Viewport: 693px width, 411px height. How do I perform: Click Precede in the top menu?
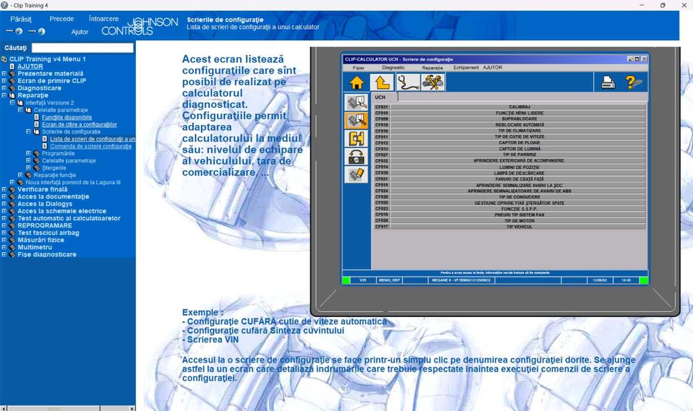[62, 19]
